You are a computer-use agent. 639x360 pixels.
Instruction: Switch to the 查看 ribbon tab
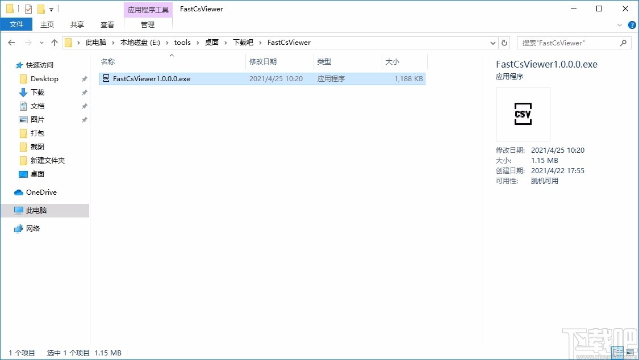(x=107, y=24)
